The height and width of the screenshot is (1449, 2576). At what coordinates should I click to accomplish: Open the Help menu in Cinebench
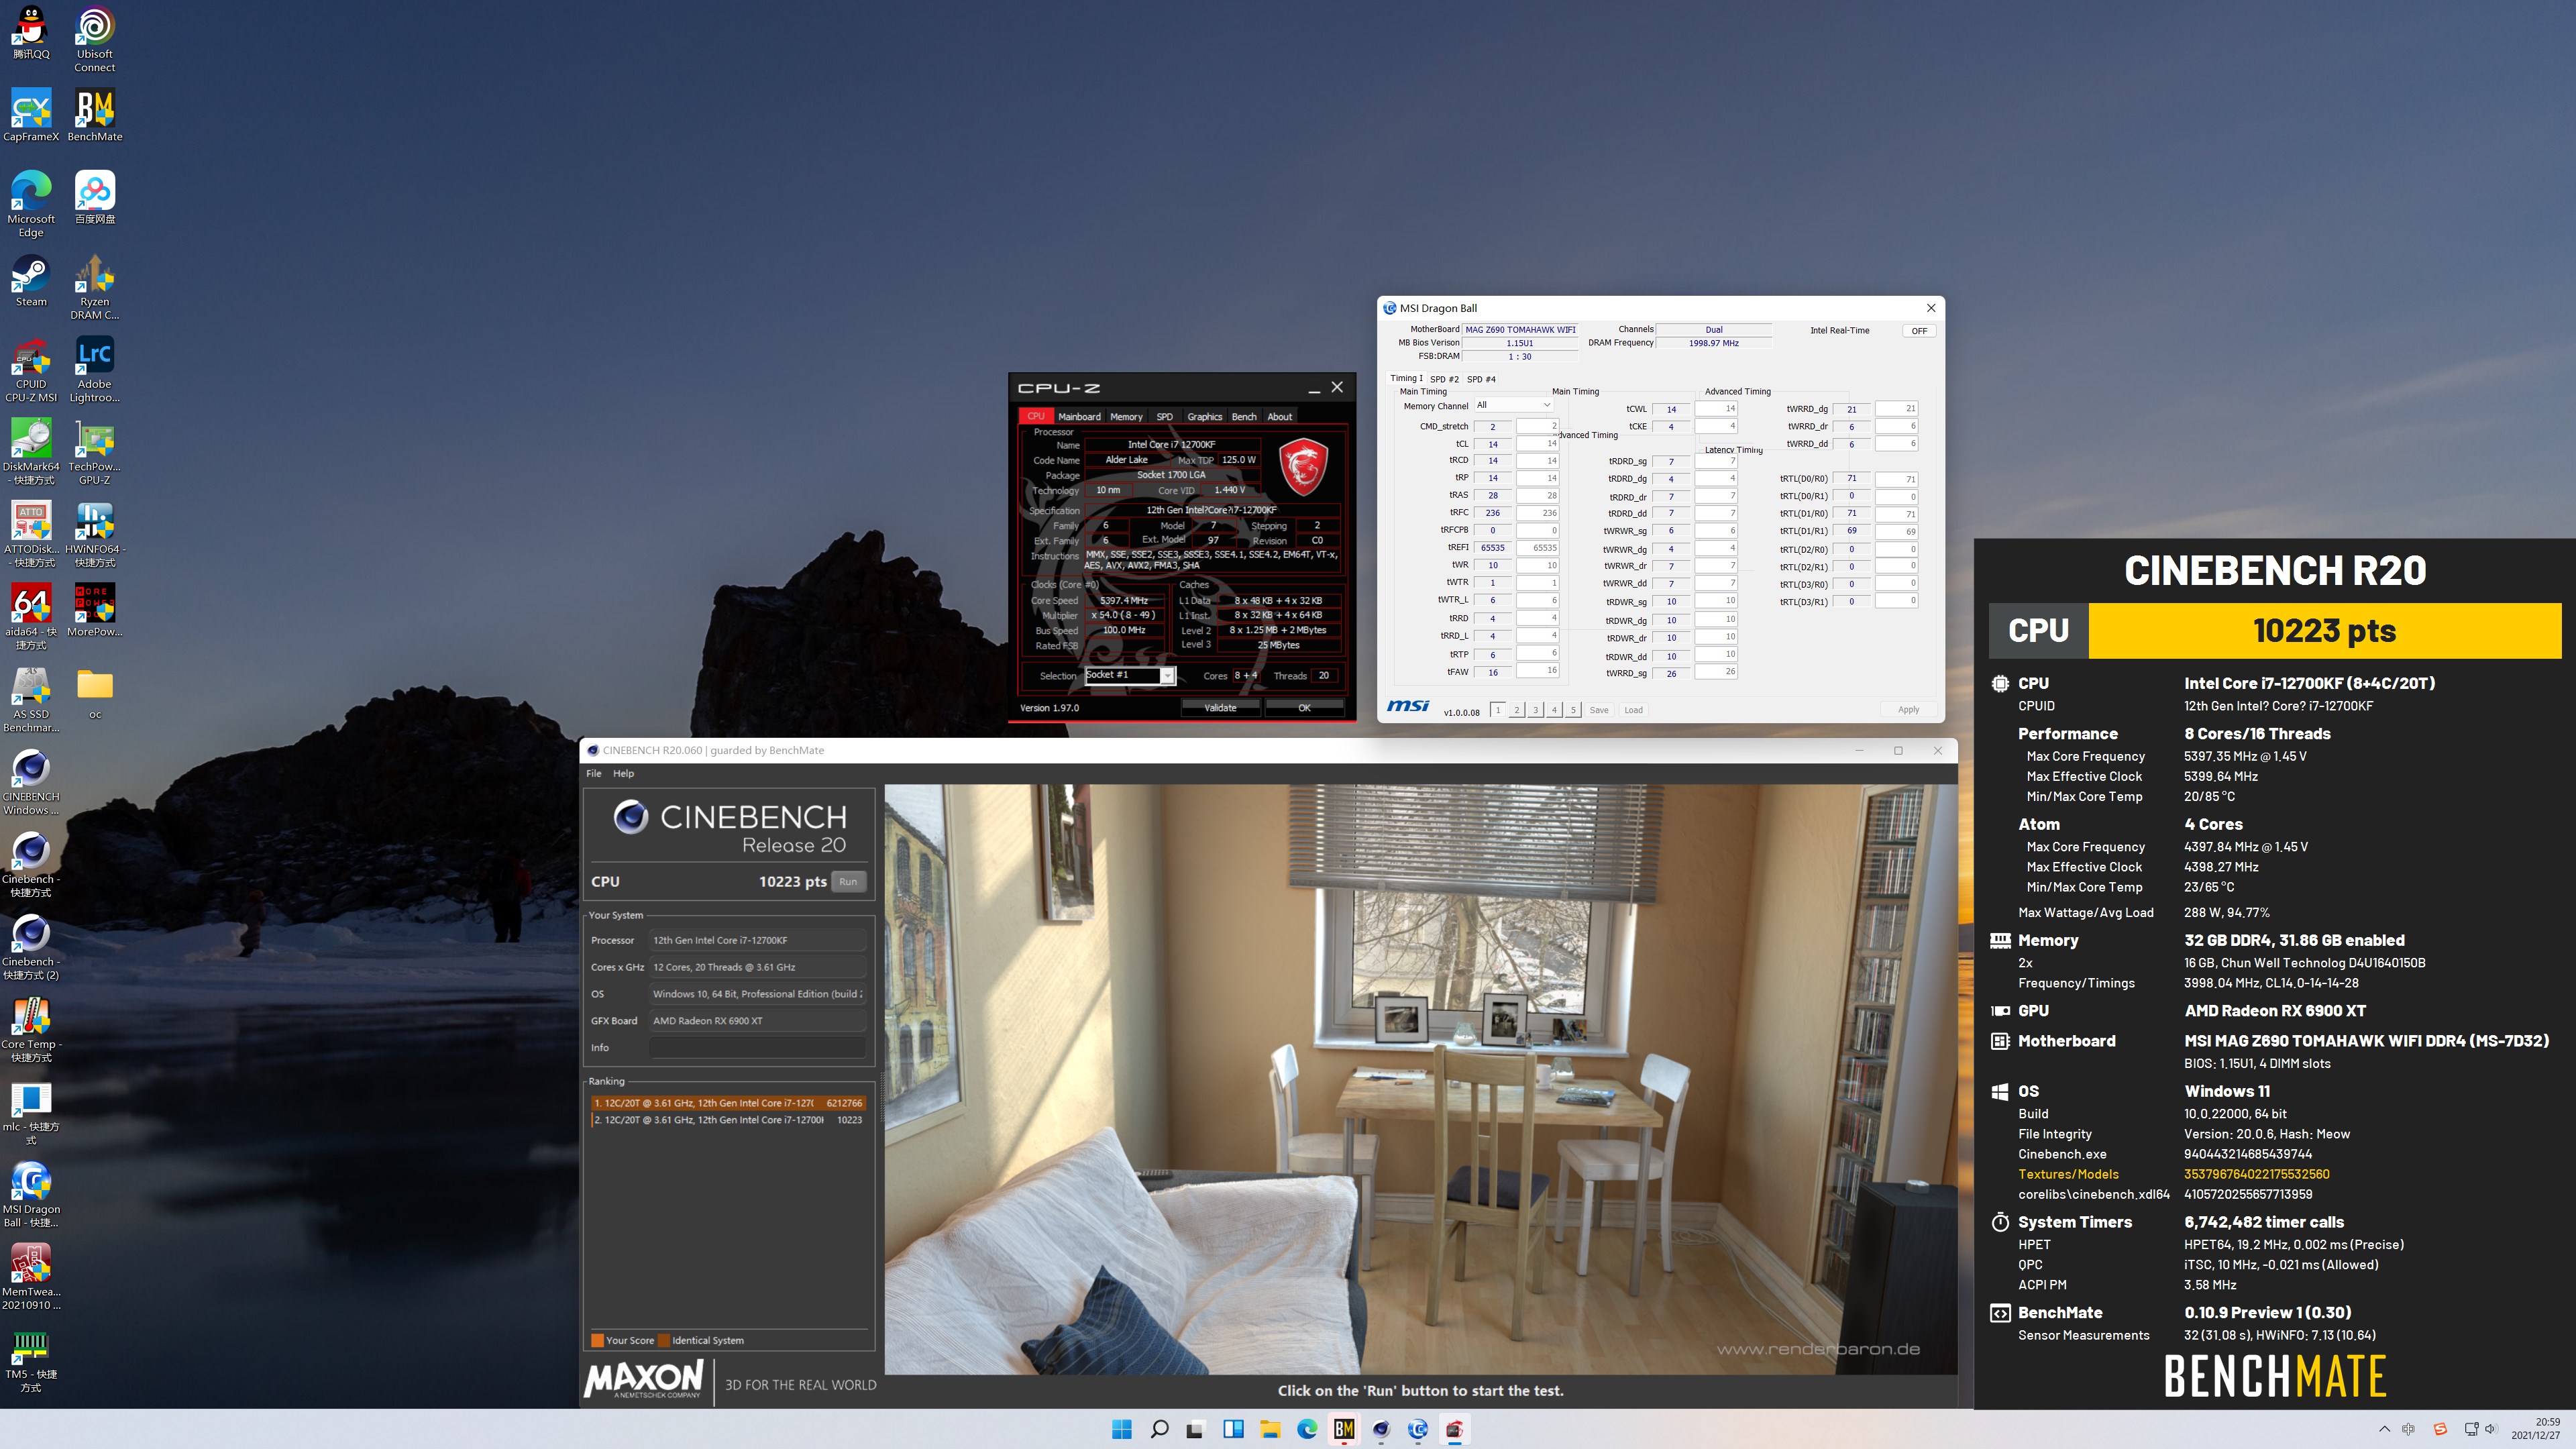[x=623, y=773]
